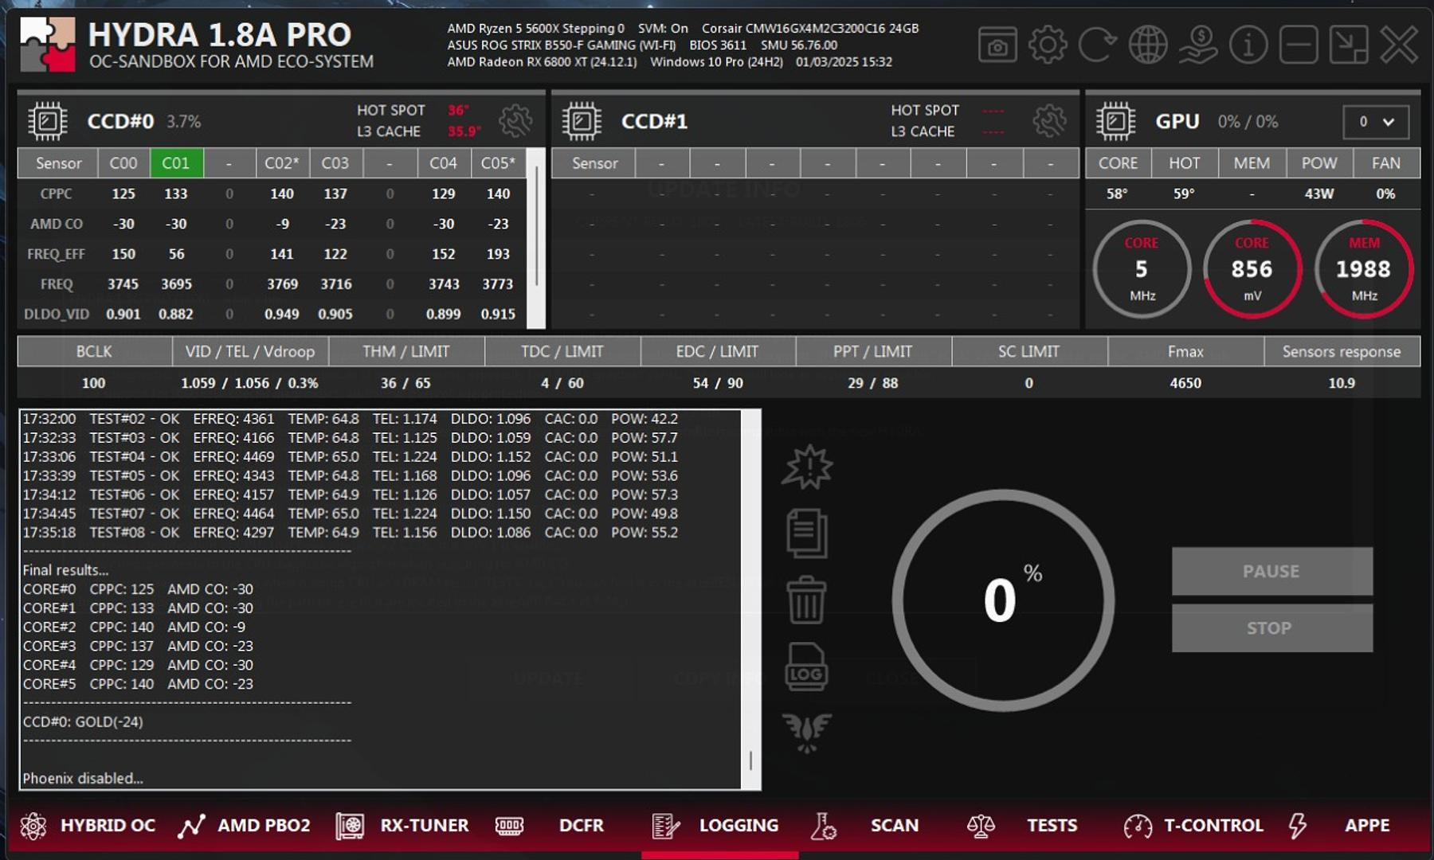Click the 'Sensors response' header
The image size is (1434, 860).
pyautogui.click(x=1342, y=351)
